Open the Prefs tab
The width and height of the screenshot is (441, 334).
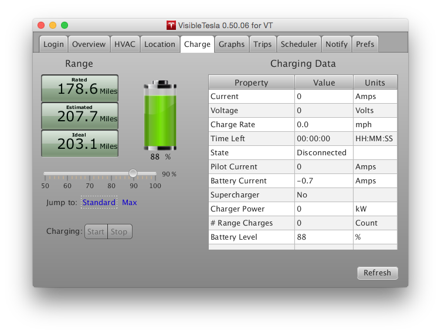(x=365, y=44)
